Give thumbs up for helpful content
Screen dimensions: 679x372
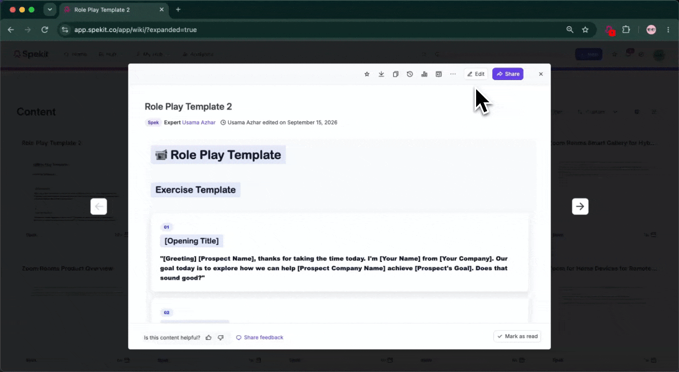click(x=209, y=337)
